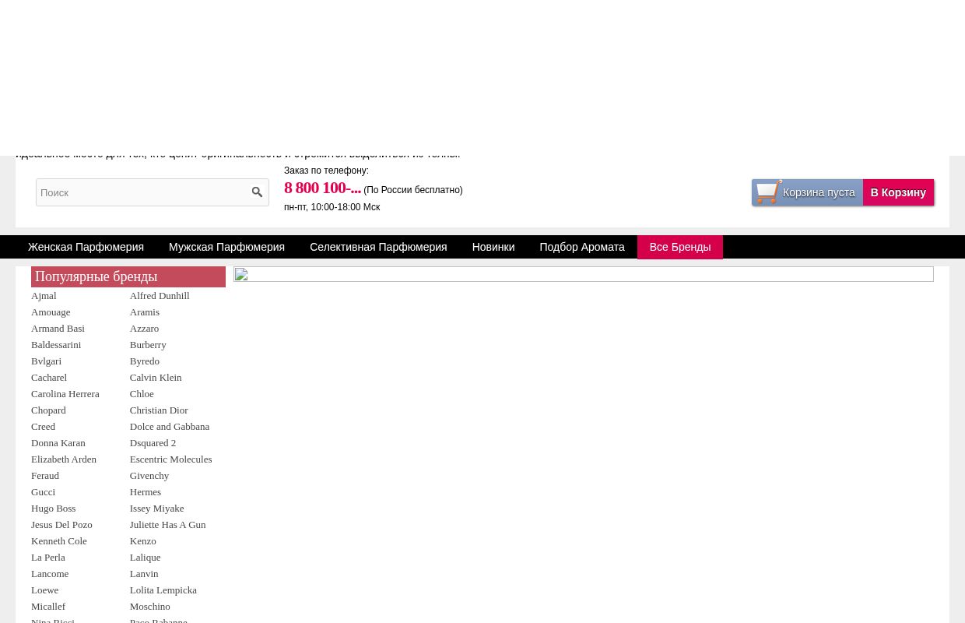Screen dimensions: 965x623
Task: Click the Gucci brand
Action: click(x=43, y=492)
